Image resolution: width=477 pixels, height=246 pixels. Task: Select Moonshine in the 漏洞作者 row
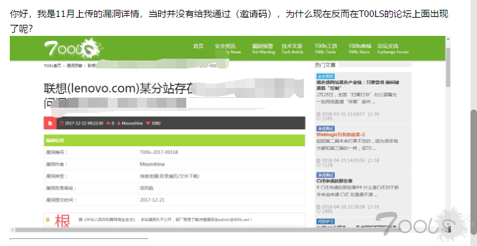[x=152, y=164]
